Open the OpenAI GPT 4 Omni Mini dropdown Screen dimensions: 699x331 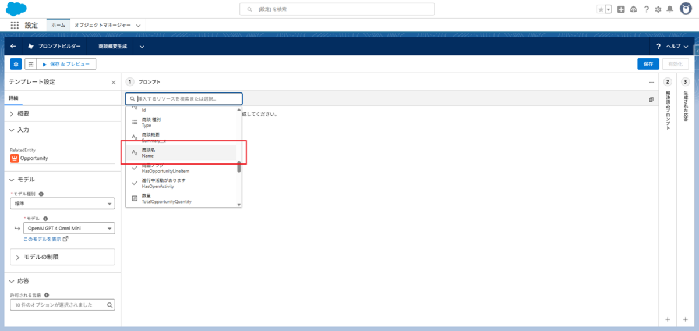tap(69, 229)
